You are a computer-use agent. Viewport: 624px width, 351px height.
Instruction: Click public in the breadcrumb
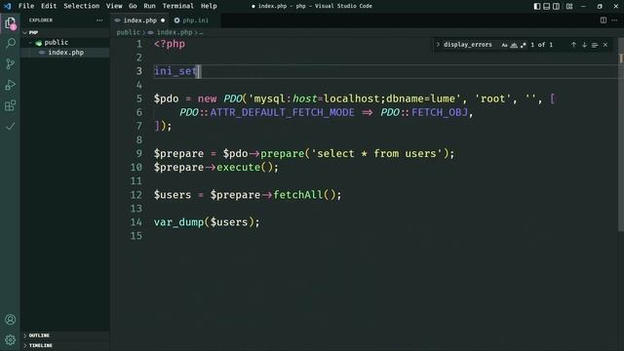[x=128, y=32]
